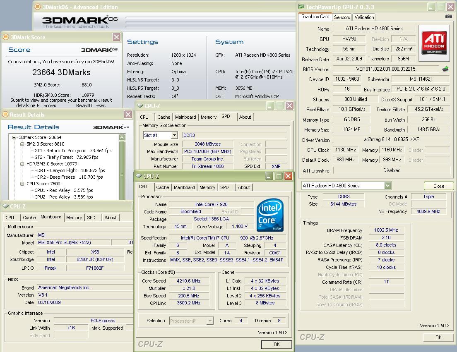This screenshot has height=352, width=457.
Task: Close the GPU-Z window with X
Action: (x=451, y=7)
